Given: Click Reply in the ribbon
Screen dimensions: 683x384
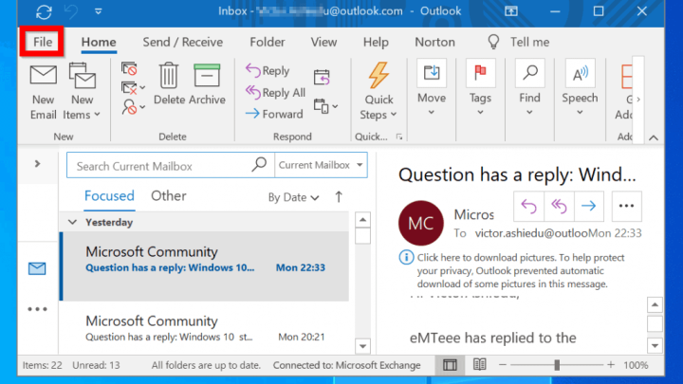Looking at the screenshot, I should (268, 70).
